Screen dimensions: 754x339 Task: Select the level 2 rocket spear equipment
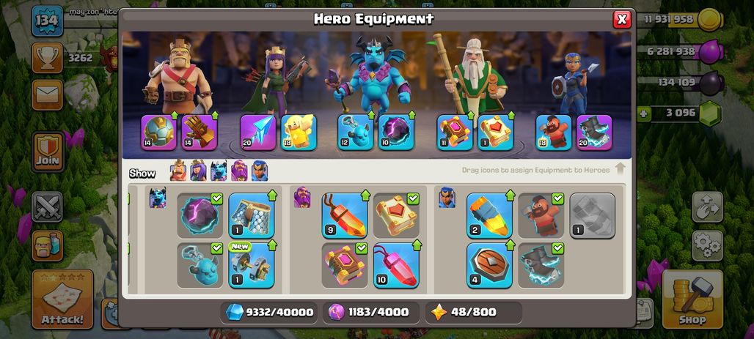[489, 215]
